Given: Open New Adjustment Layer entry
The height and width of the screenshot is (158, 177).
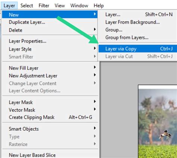Looking at the screenshot, I should (x=50, y=76).
